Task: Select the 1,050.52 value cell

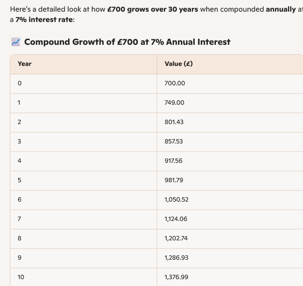Action: point(176,199)
